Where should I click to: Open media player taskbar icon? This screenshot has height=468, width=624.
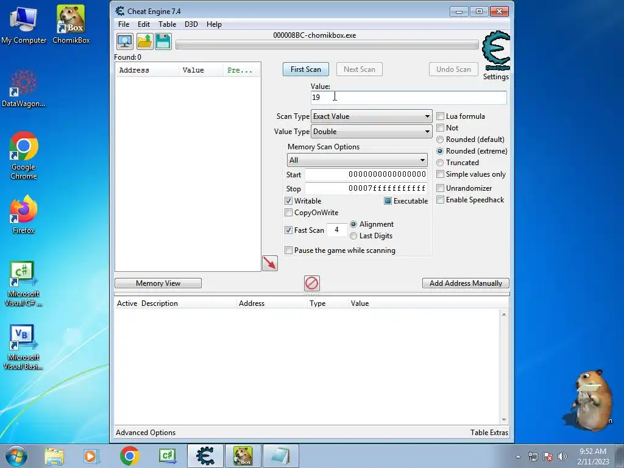91,456
